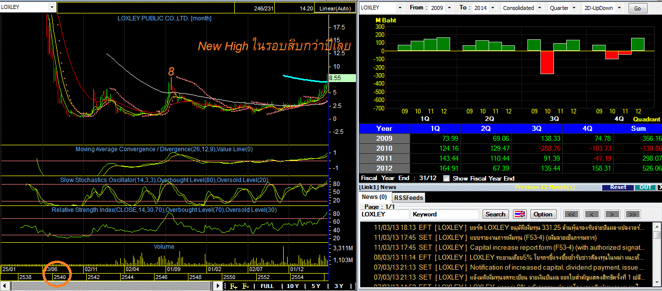This screenshot has height=291, width=662.
Task: Click the news Option button
Action: click(543, 214)
